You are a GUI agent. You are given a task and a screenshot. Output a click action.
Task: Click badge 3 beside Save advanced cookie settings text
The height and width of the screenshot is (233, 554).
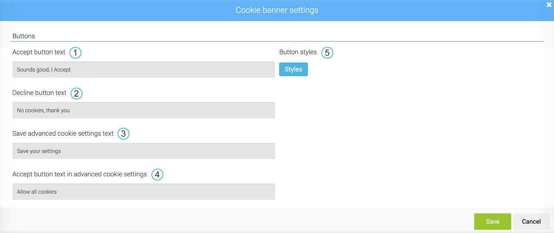[124, 134]
